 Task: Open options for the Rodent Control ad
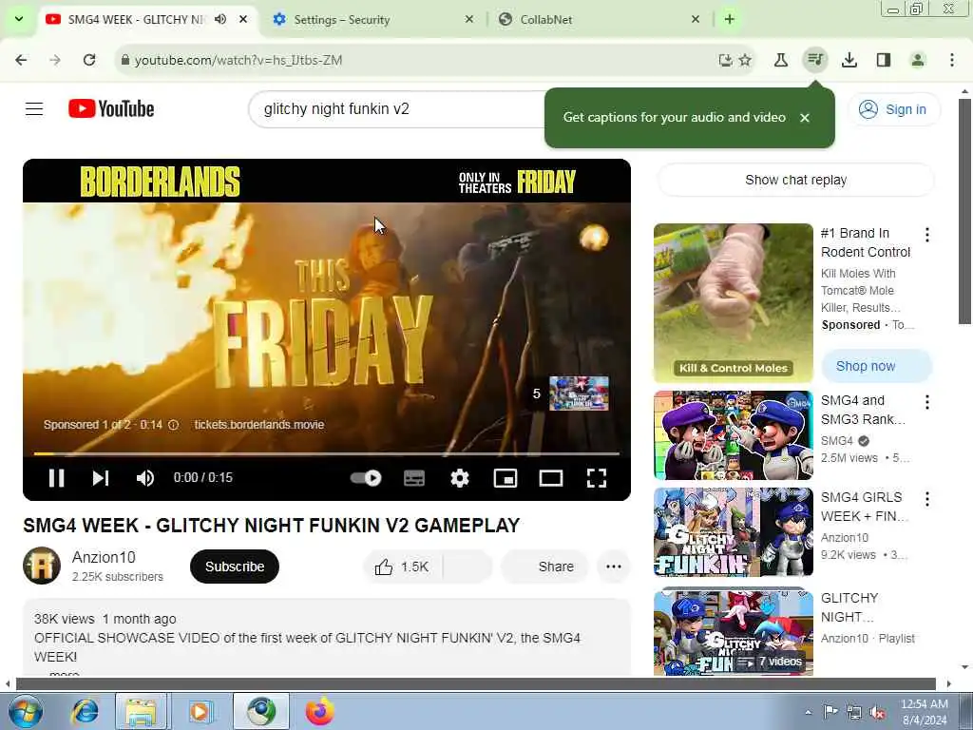pos(927,235)
